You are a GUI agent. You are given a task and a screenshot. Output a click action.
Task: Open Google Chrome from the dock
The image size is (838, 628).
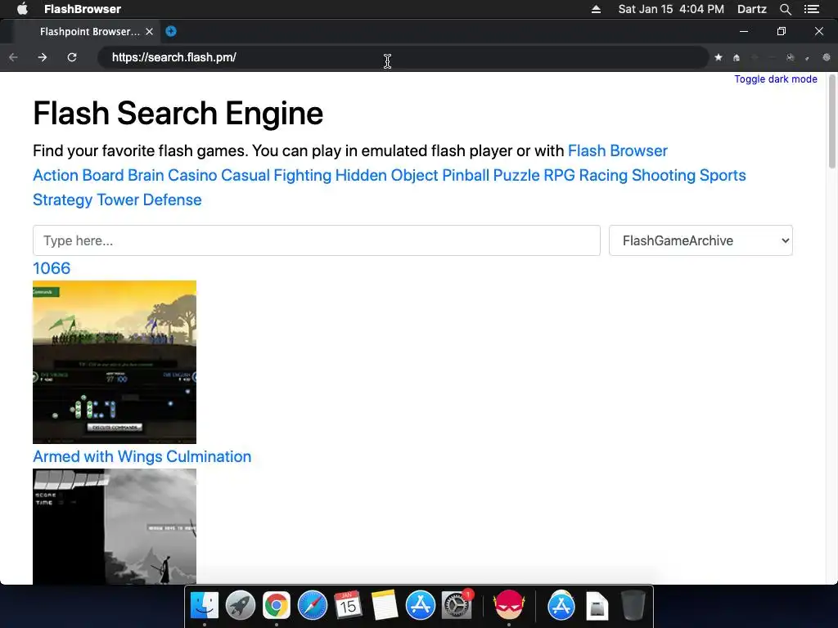click(277, 606)
